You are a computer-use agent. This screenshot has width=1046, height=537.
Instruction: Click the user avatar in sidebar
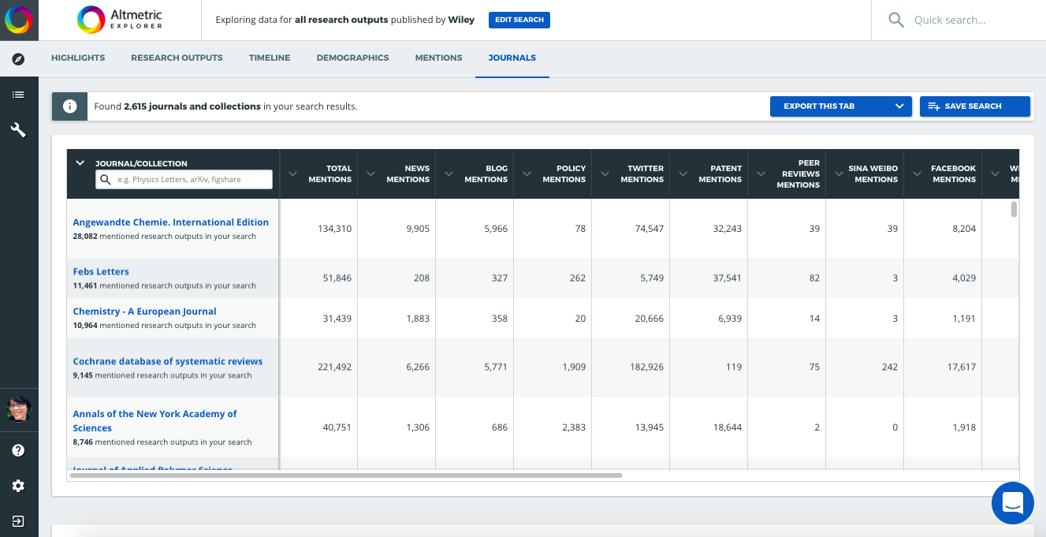tap(19, 408)
